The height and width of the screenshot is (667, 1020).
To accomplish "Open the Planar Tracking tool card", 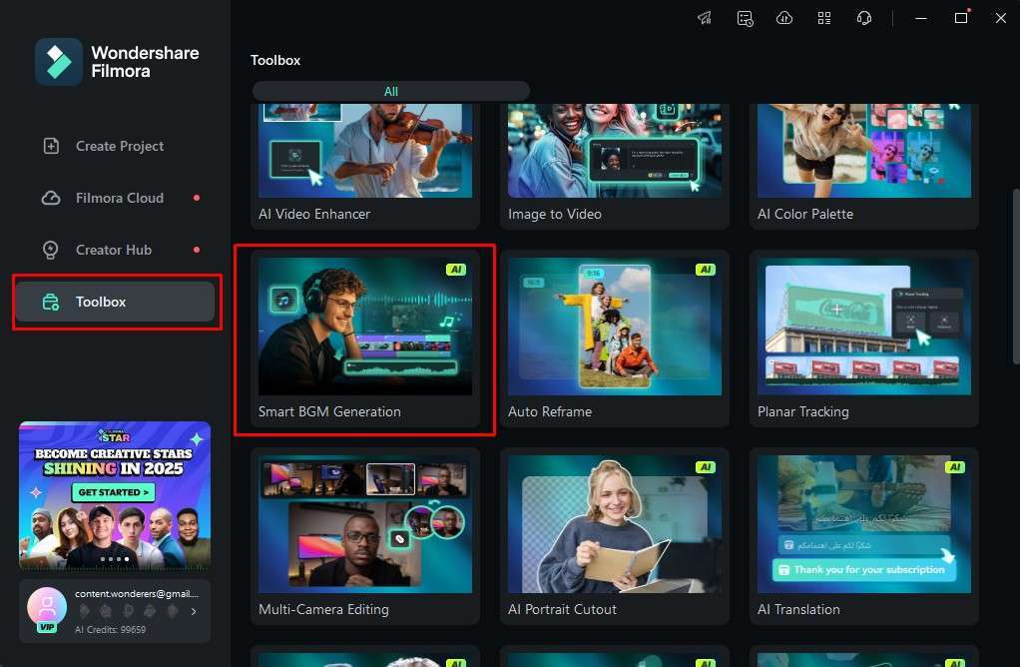I will point(864,339).
